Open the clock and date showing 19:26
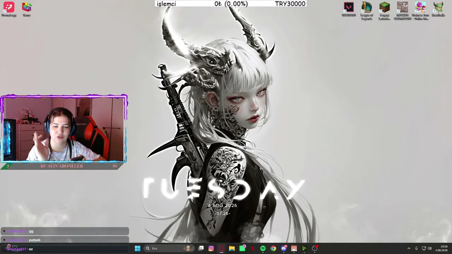 (x=441, y=248)
